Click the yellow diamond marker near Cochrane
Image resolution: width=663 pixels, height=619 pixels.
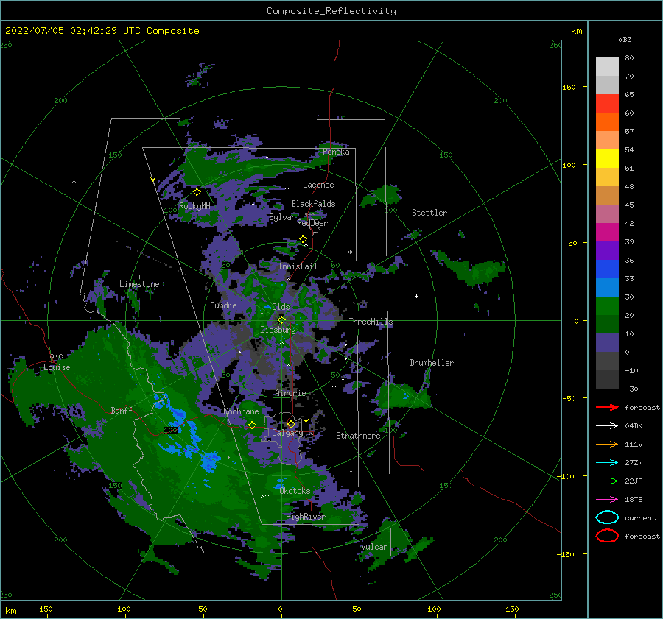[252, 425]
